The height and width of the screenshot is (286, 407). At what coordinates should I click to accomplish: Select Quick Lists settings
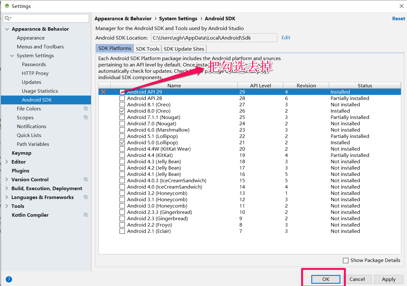click(29, 135)
